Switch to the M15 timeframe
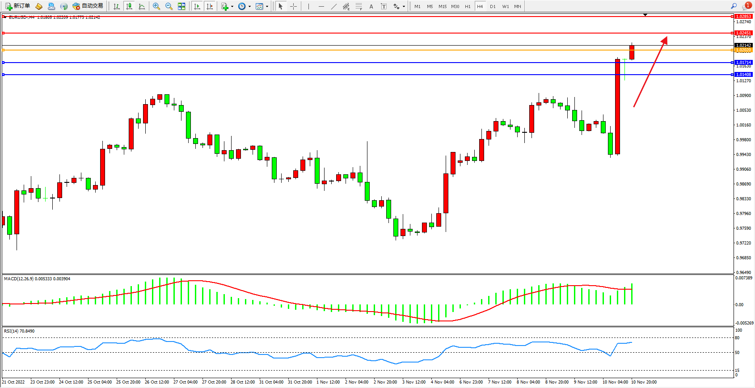The height and width of the screenshot is (388, 755). coord(442,6)
